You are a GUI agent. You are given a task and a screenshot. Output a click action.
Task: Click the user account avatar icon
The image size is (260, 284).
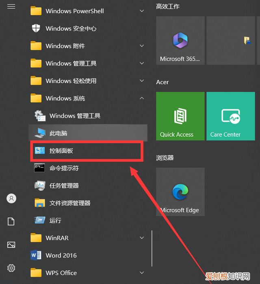(x=11, y=198)
